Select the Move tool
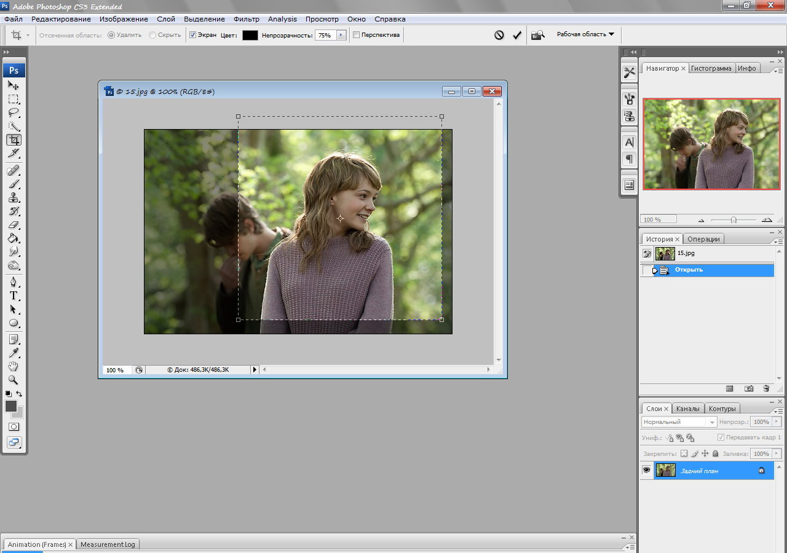The image size is (787, 553). (14, 85)
